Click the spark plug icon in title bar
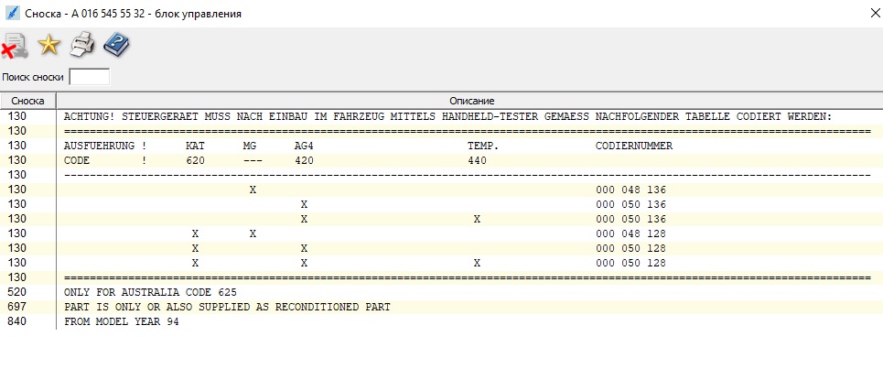This screenshot has width=883, height=369. [12, 13]
